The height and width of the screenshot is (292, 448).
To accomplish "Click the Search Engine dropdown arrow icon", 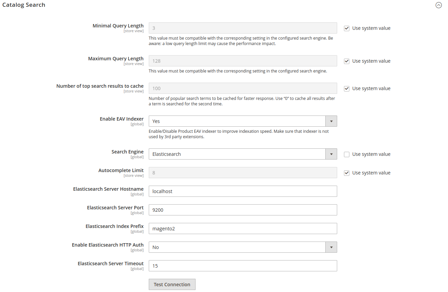I will 331,154.
